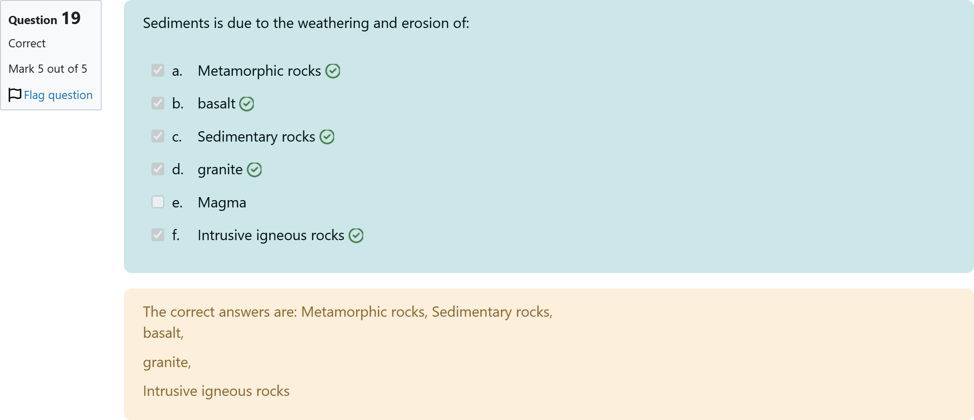Uncheck the option d. granite checkbox
The image size is (974, 420).
pos(158,169)
